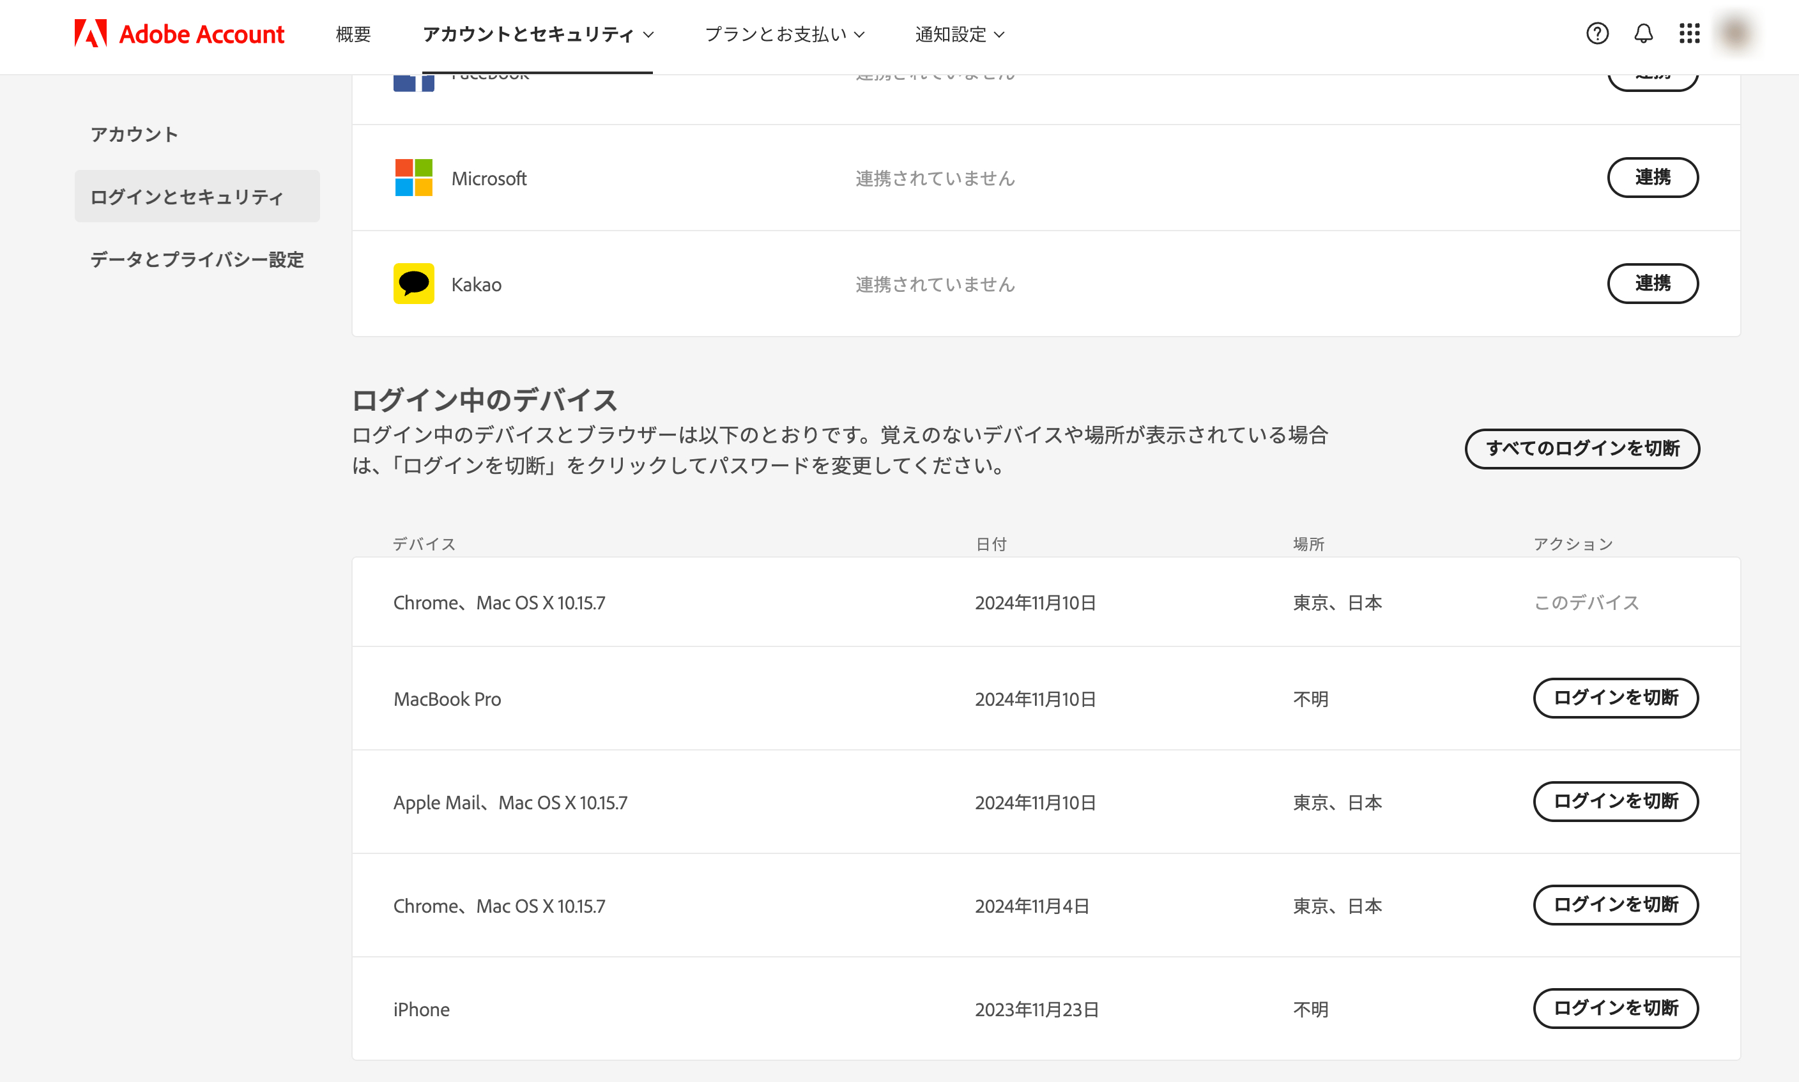The image size is (1799, 1082).
Task: Click the date 2023年11月23日
Action: coord(1036,1010)
